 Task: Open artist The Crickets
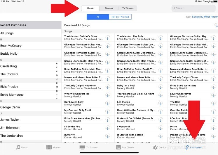[31, 74]
